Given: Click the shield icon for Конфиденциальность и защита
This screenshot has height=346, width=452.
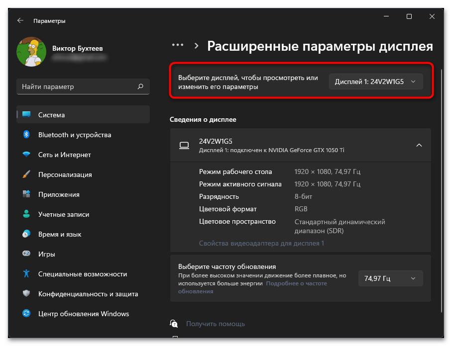Looking at the screenshot, I should point(26,294).
